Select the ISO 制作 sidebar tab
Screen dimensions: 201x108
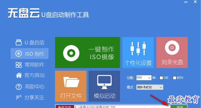click(29, 53)
